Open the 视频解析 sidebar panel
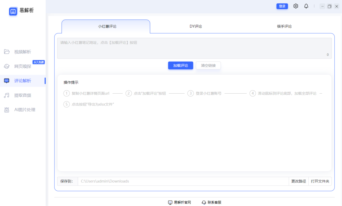This screenshot has width=342, height=206. [23, 51]
